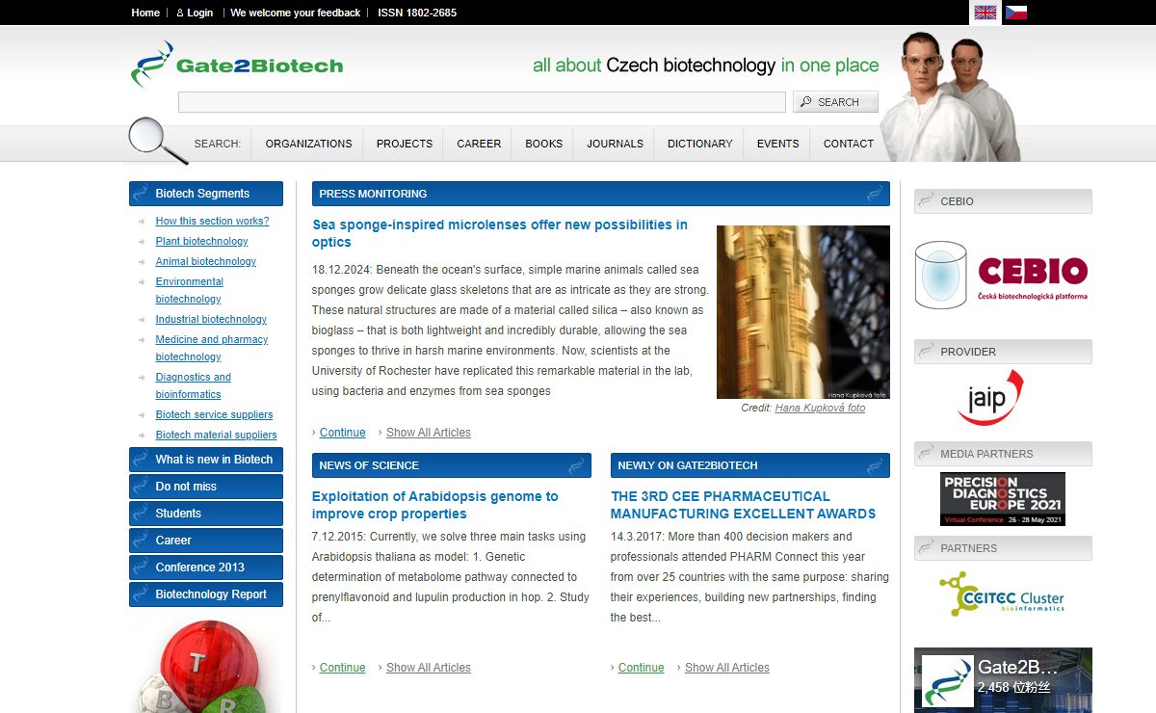Open Biotech material suppliers link
The image size is (1156, 713).
(x=216, y=435)
